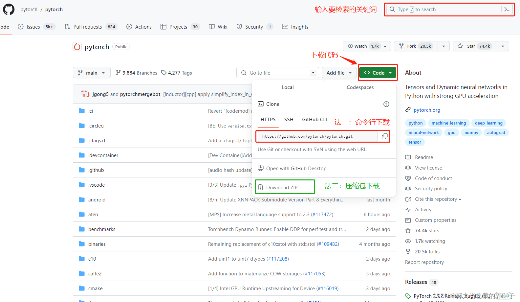Open the Watch notifications dropdown
The width and height of the screenshot is (520, 302).
pos(367,46)
